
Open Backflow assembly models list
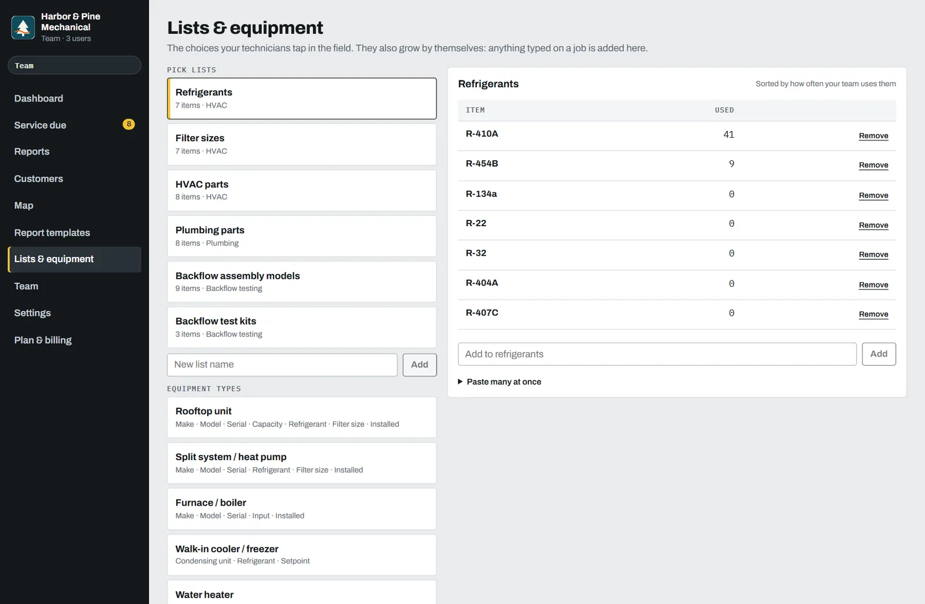tap(302, 282)
